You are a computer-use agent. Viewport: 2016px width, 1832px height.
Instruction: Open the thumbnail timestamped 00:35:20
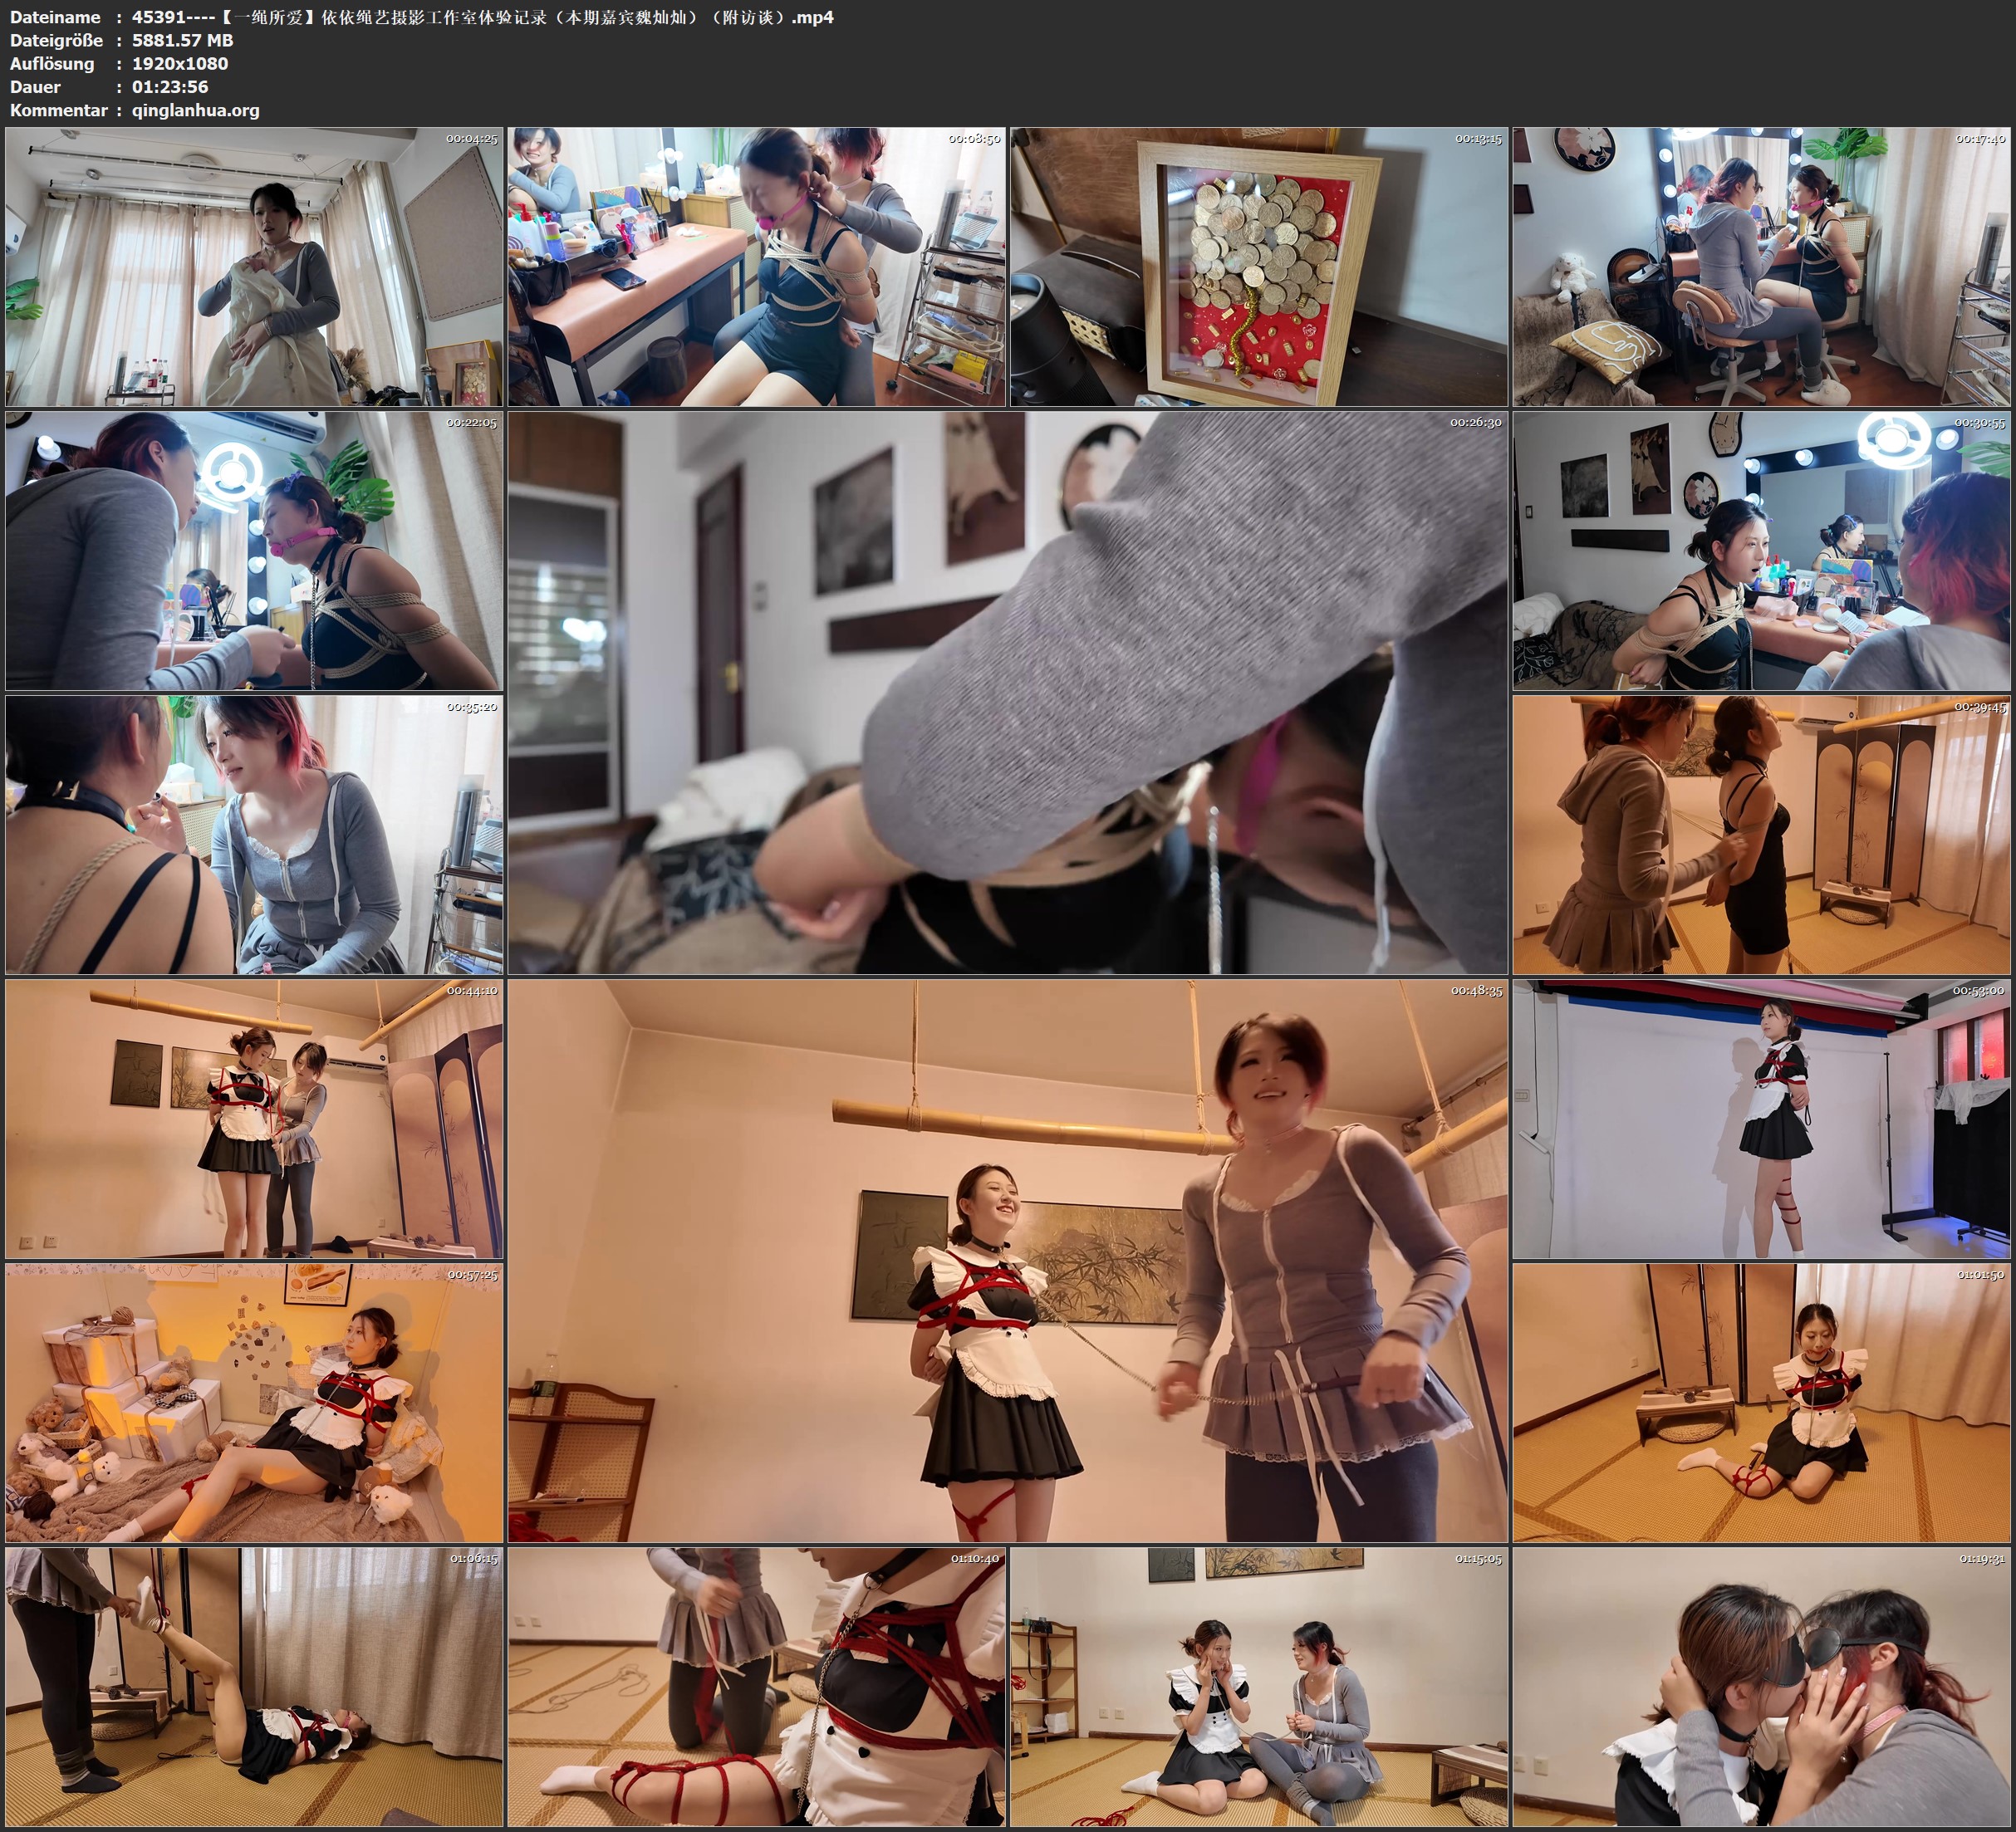[x=254, y=835]
